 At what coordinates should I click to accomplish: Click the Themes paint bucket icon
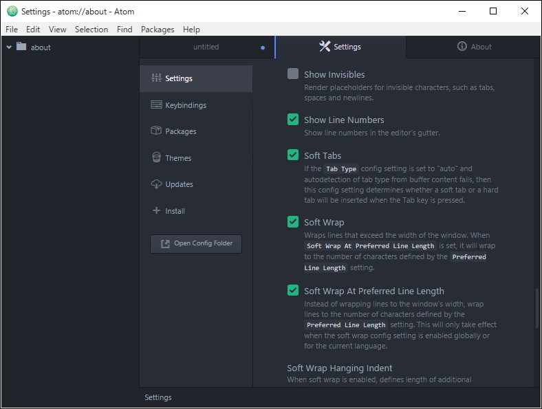click(x=156, y=158)
